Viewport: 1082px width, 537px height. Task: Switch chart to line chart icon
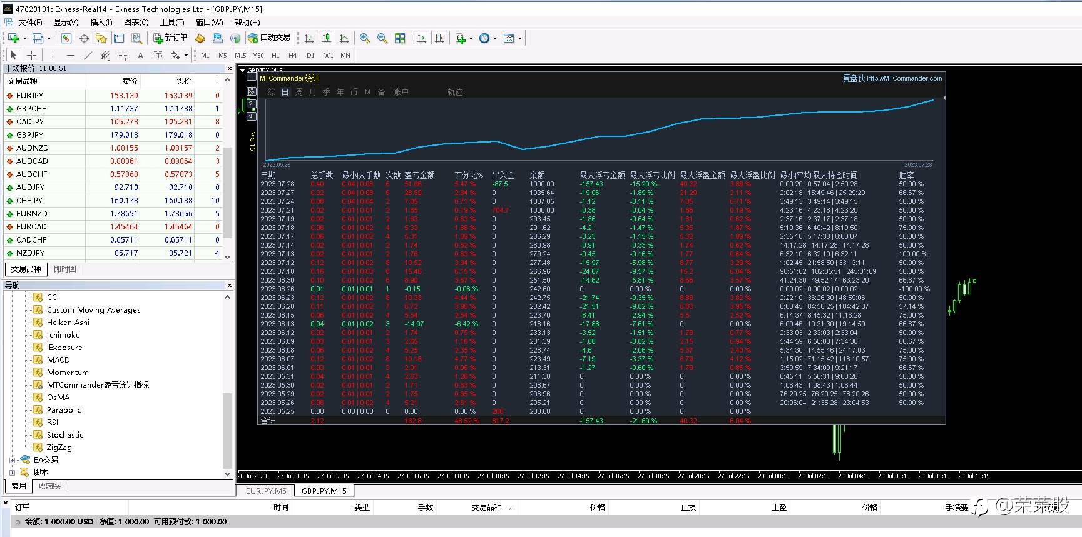click(344, 38)
